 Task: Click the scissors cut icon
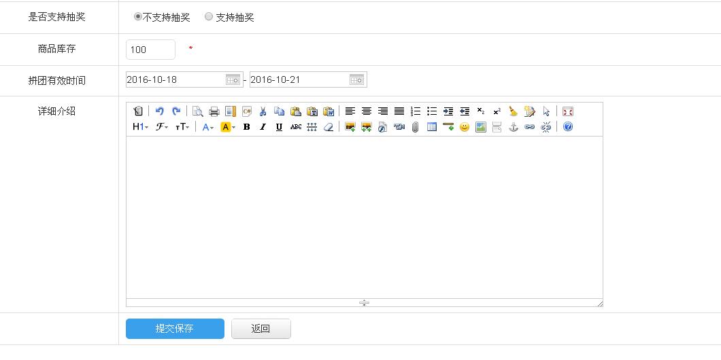coord(263,111)
